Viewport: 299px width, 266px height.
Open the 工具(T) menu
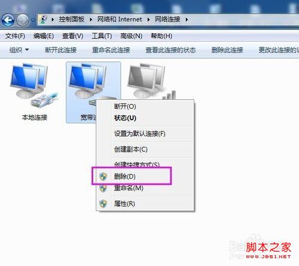tap(102, 36)
